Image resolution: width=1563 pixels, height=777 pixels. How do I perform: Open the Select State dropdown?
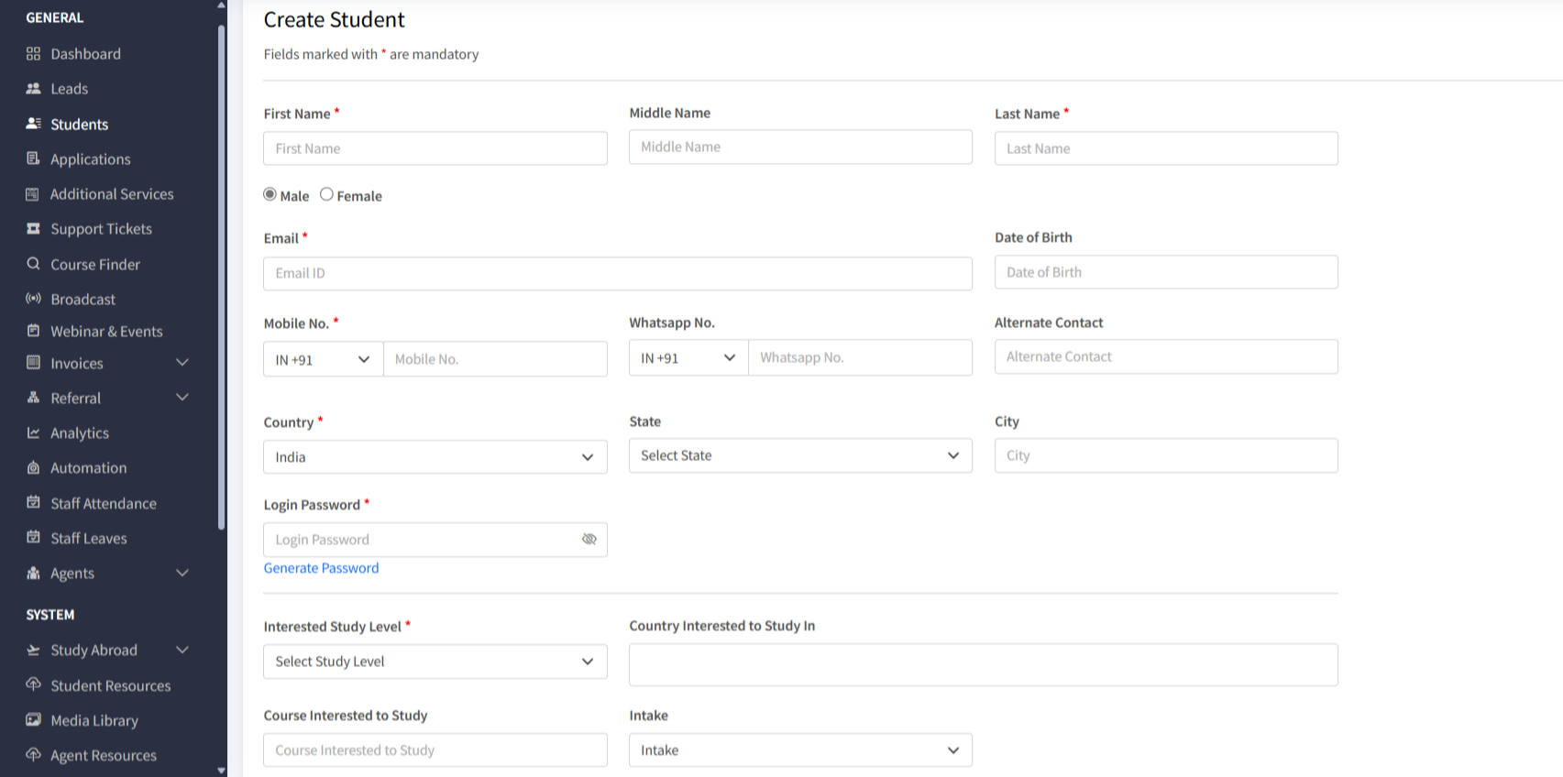(x=799, y=455)
